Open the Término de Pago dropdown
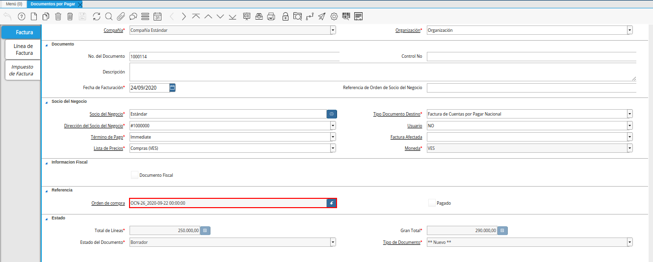This screenshot has width=653, height=262. (333, 137)
